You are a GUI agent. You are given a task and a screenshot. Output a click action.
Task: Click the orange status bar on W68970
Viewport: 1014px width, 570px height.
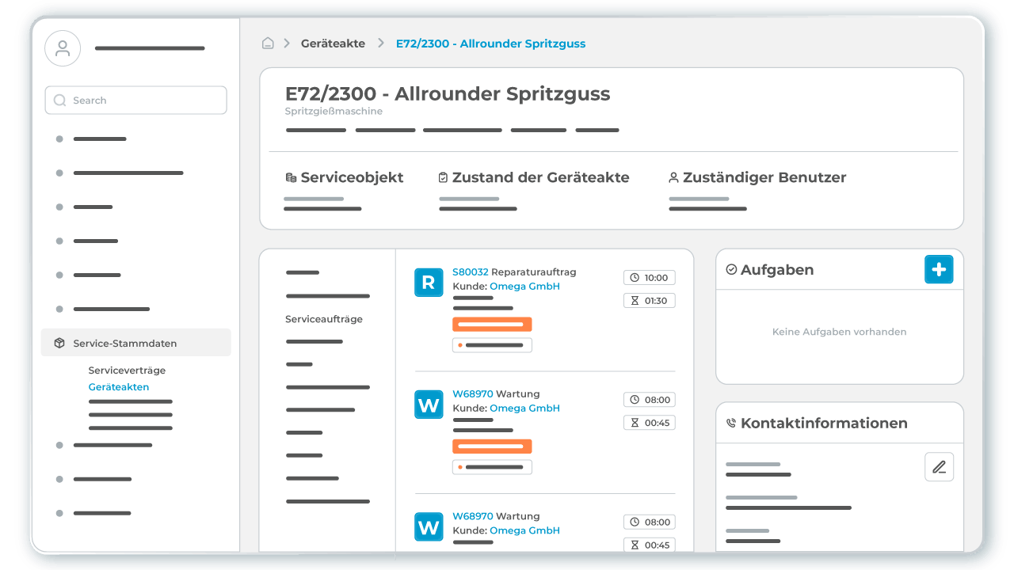point(491,446)
